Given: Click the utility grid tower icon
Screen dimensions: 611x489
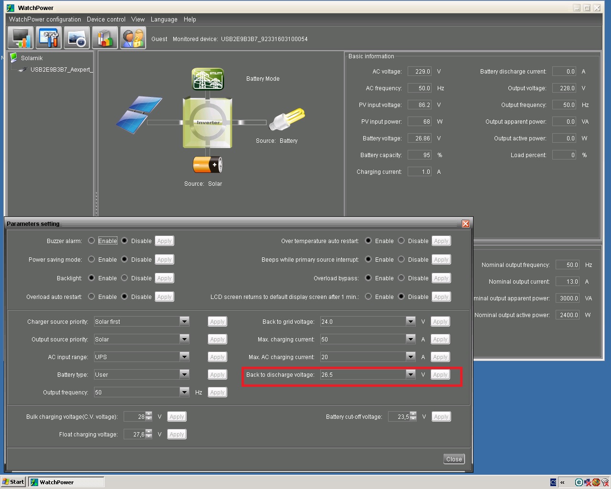Looking at the screenshot, I should click(x=208, y=79).
